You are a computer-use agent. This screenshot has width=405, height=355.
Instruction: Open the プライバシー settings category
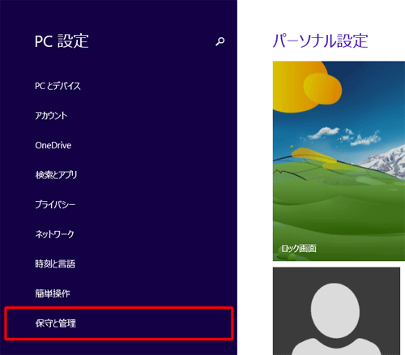click(x=55, y=204)
